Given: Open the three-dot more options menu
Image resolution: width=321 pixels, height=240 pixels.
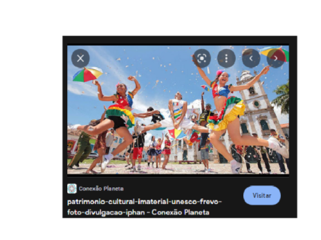Looking at the screenshot, I should click(226, 59).
